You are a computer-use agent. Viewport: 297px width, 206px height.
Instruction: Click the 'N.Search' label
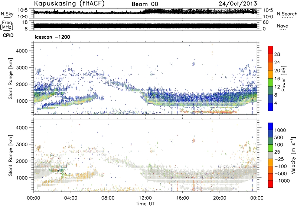point(287,14)
